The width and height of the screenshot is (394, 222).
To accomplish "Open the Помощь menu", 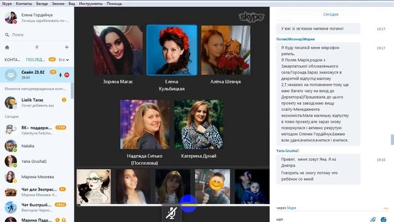I will tap(115, 4).
